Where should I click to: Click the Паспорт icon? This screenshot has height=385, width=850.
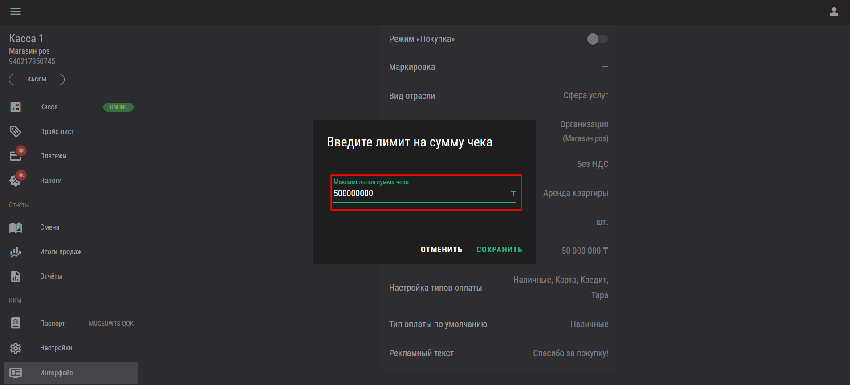coord(16,323)
